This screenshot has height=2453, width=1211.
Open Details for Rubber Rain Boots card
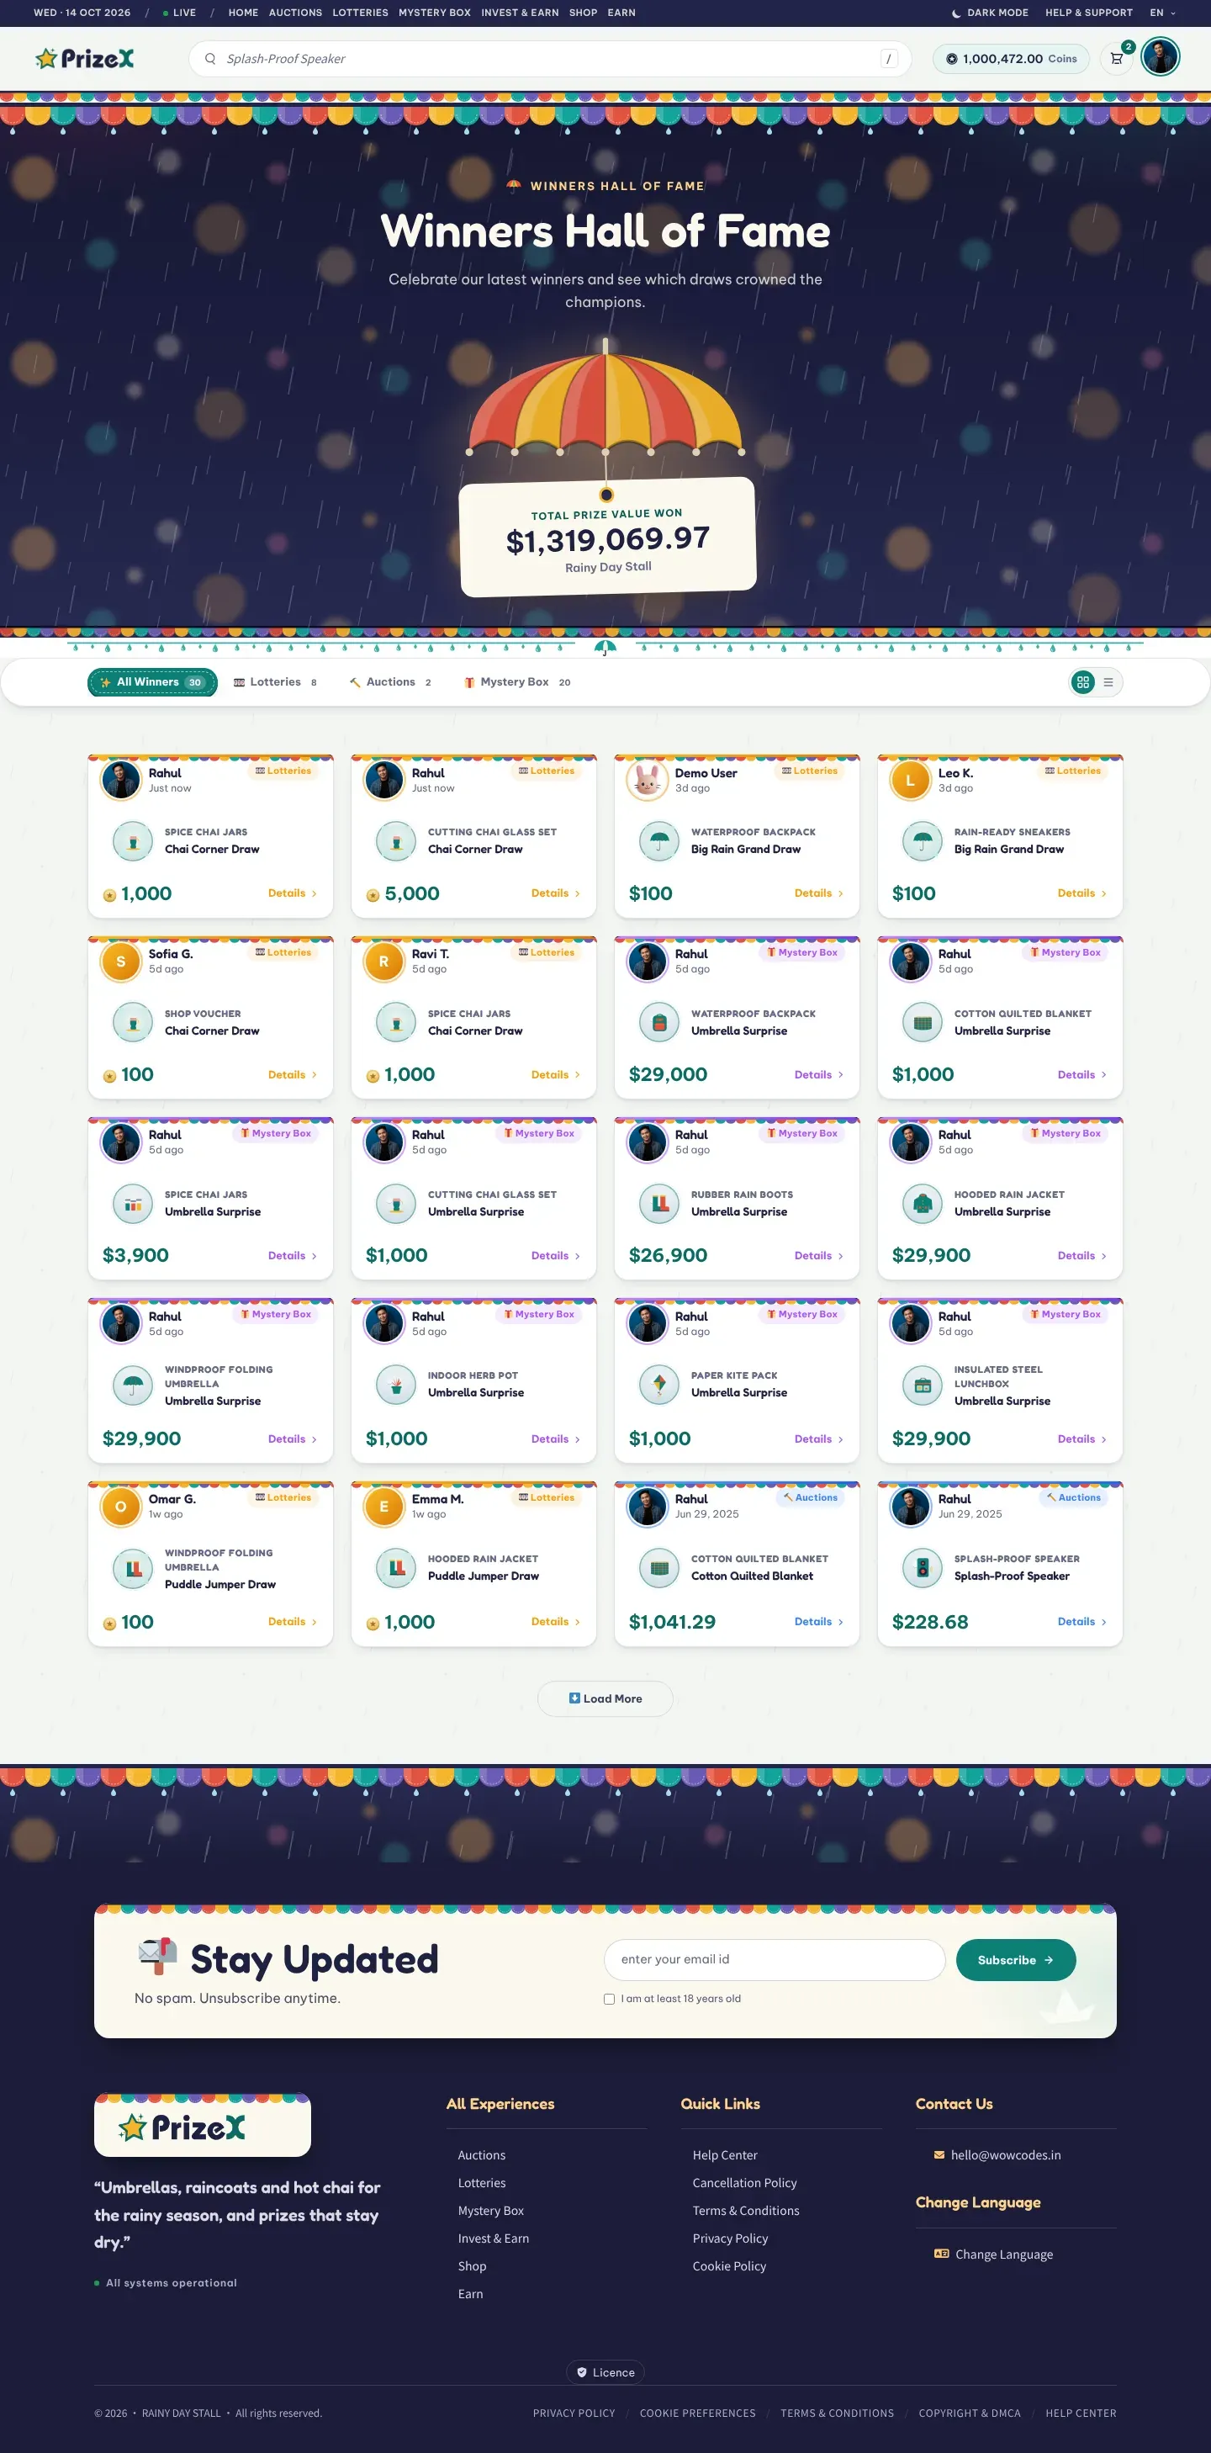[819, 1256]
